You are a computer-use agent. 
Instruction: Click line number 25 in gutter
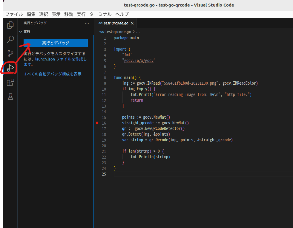[x=104, y=174]
